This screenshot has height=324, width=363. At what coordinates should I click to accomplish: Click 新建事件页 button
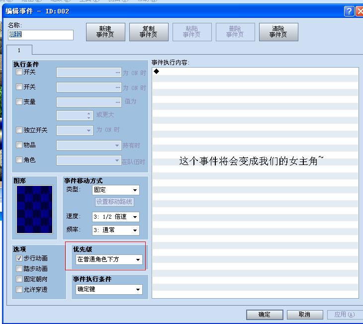pyautogui.click(x=105, y=32)
